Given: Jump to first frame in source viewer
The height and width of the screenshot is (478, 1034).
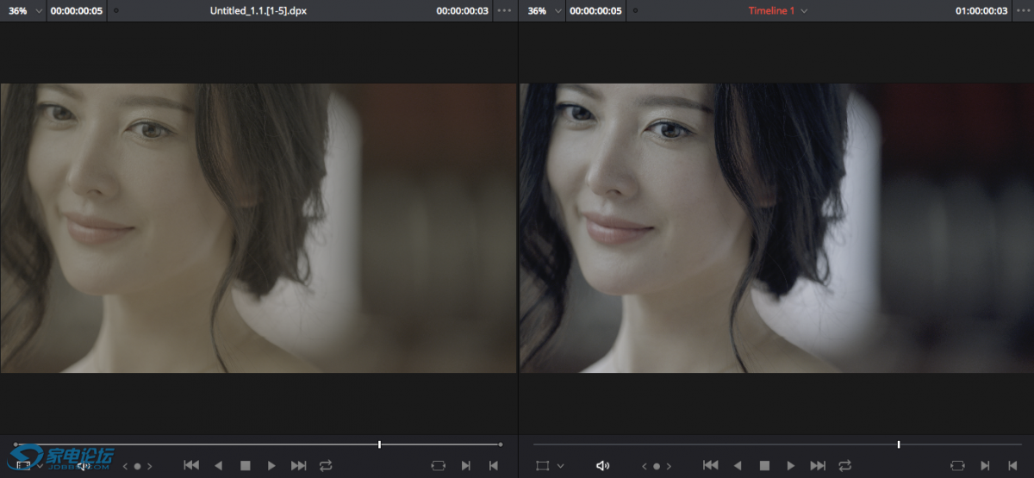Looking at the screenshot, I should [x=191, y=465].
